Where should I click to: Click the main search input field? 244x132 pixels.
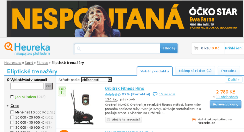coord(117,48)
